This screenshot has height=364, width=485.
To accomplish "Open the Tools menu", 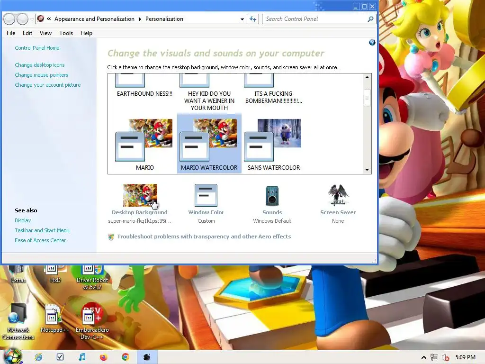I will coord(66,33).
